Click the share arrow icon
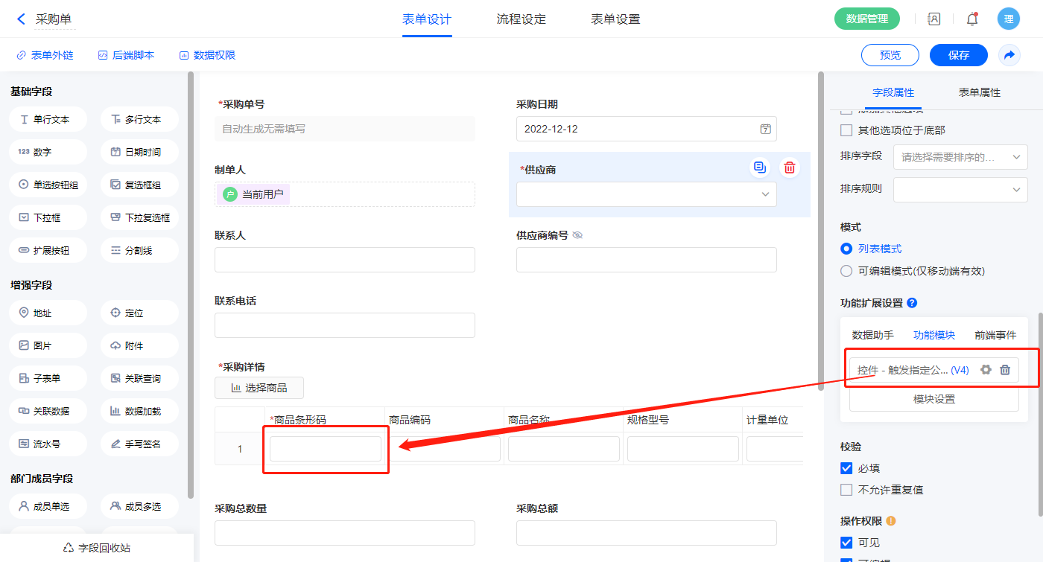 (1009, 55)
